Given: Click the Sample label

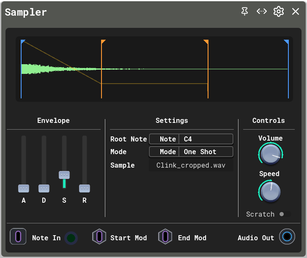Looking at the screenshot, I should point(123,166).
